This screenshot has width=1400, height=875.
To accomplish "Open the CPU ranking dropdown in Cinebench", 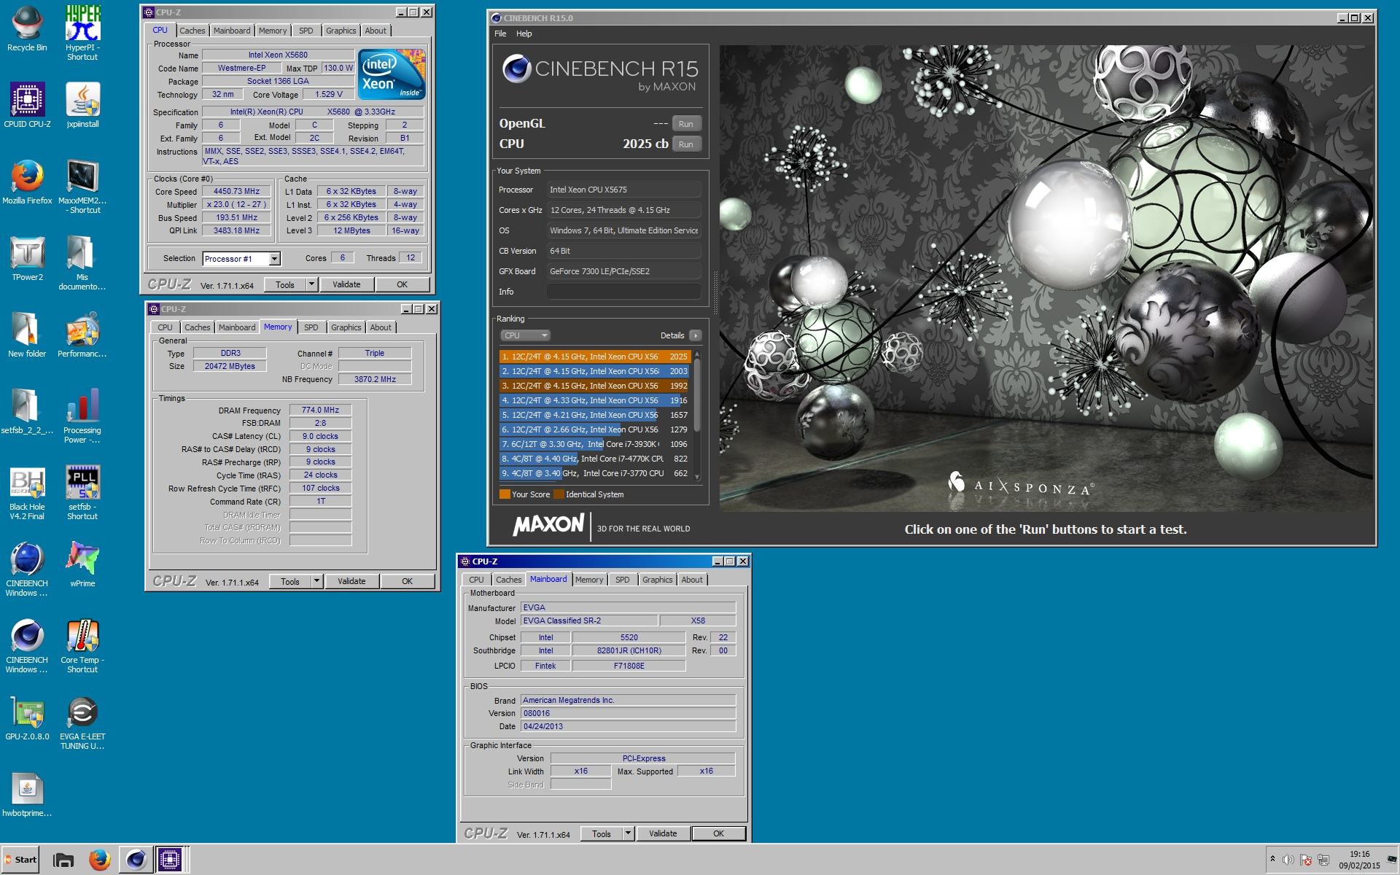I will [525, 335].
